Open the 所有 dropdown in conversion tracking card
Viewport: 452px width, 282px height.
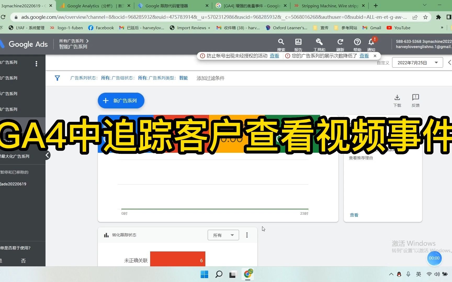(223, 235)
